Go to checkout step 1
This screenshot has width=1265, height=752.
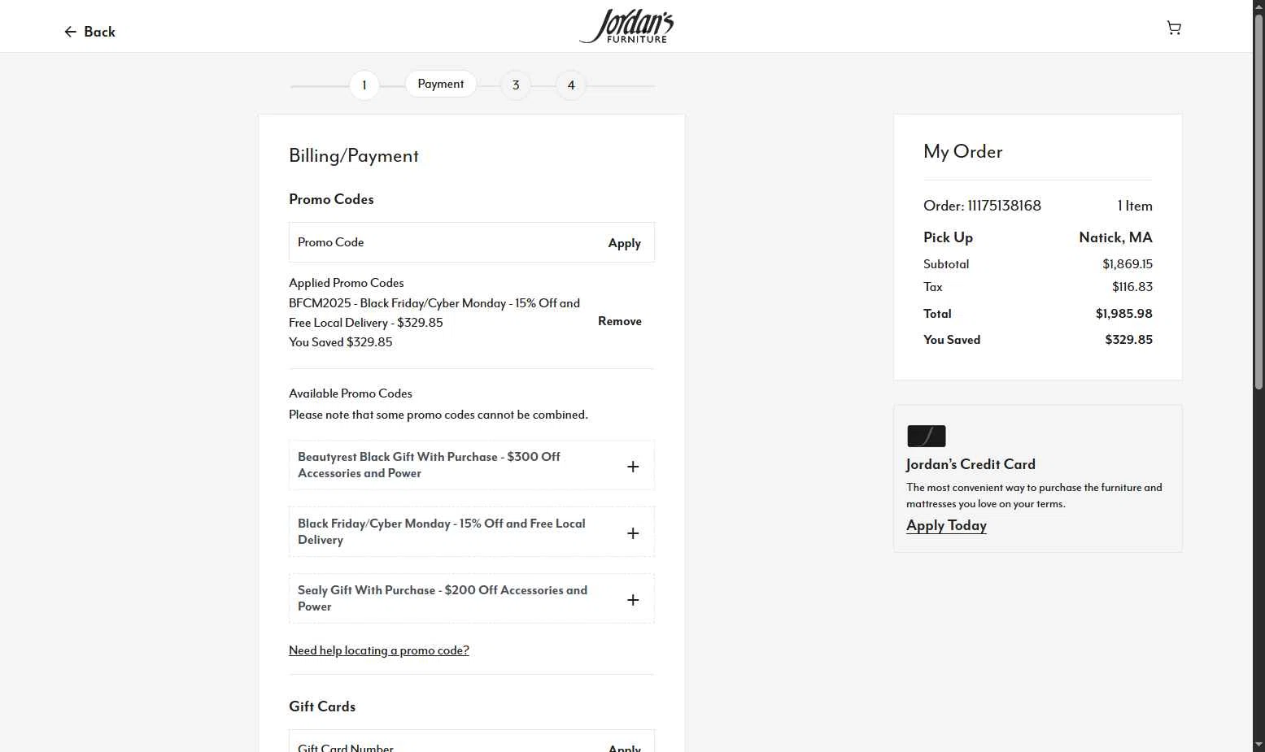tap(364, 85)
